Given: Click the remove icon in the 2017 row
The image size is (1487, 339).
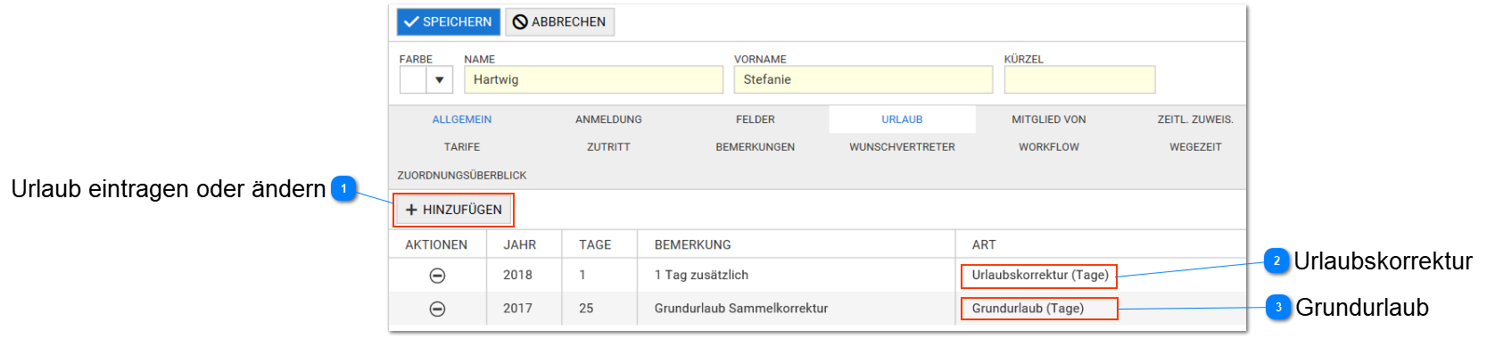Looking at the screenshot, I should point(437,309).
